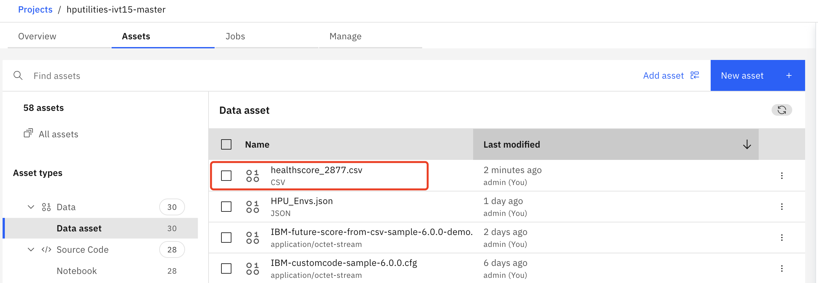
Task: Click the 30 count badge next to Data
Action: click(x=172, y=207)
